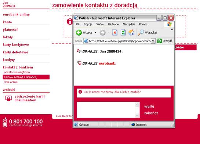Click the Windows flag logo in toolbar

click(169, 24)
